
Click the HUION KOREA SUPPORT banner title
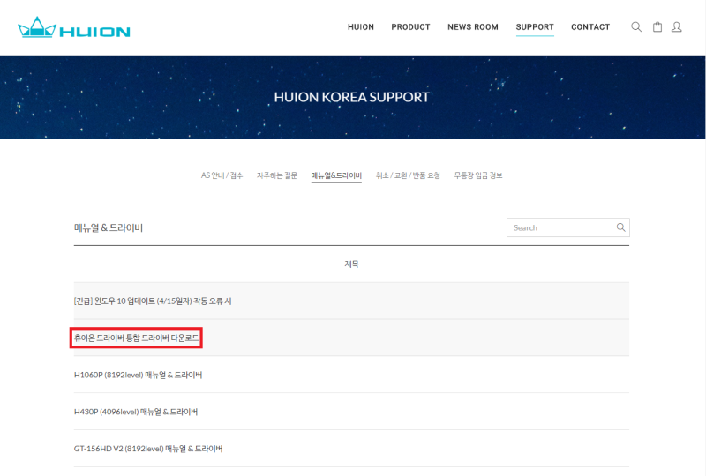pos(351,97)
